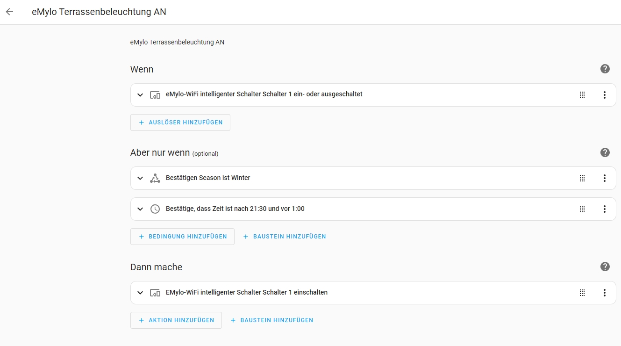The width and height of the screenshot is (621, 346).
Task: Click device icon in ein- oder ausgeschaltet trigger
Action: click(x=155, y=95)
